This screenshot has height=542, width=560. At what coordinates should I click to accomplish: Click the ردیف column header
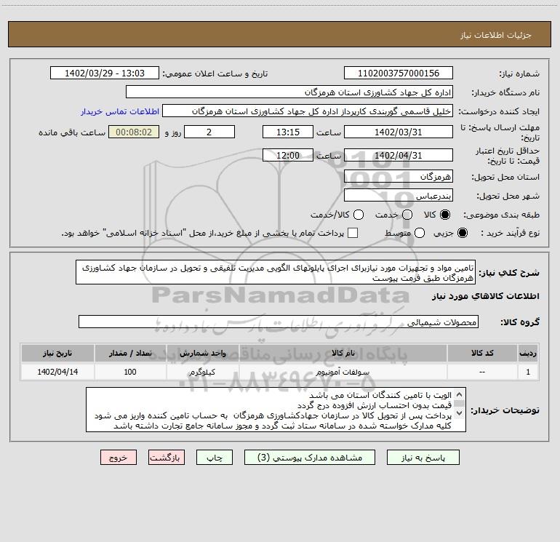point(528,353)
